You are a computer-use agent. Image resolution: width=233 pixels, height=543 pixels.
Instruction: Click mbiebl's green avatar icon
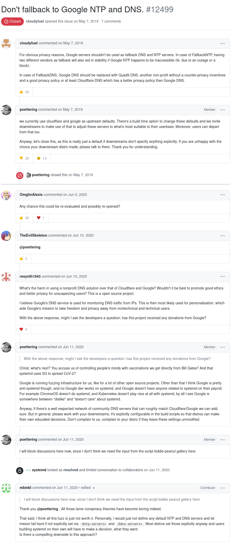coord(6,488)
